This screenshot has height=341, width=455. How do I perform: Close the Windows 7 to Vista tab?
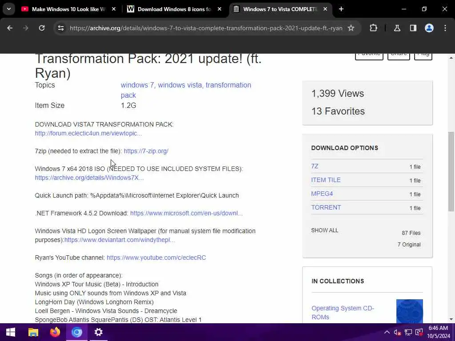pyautogui.click(x=325, y=9)
